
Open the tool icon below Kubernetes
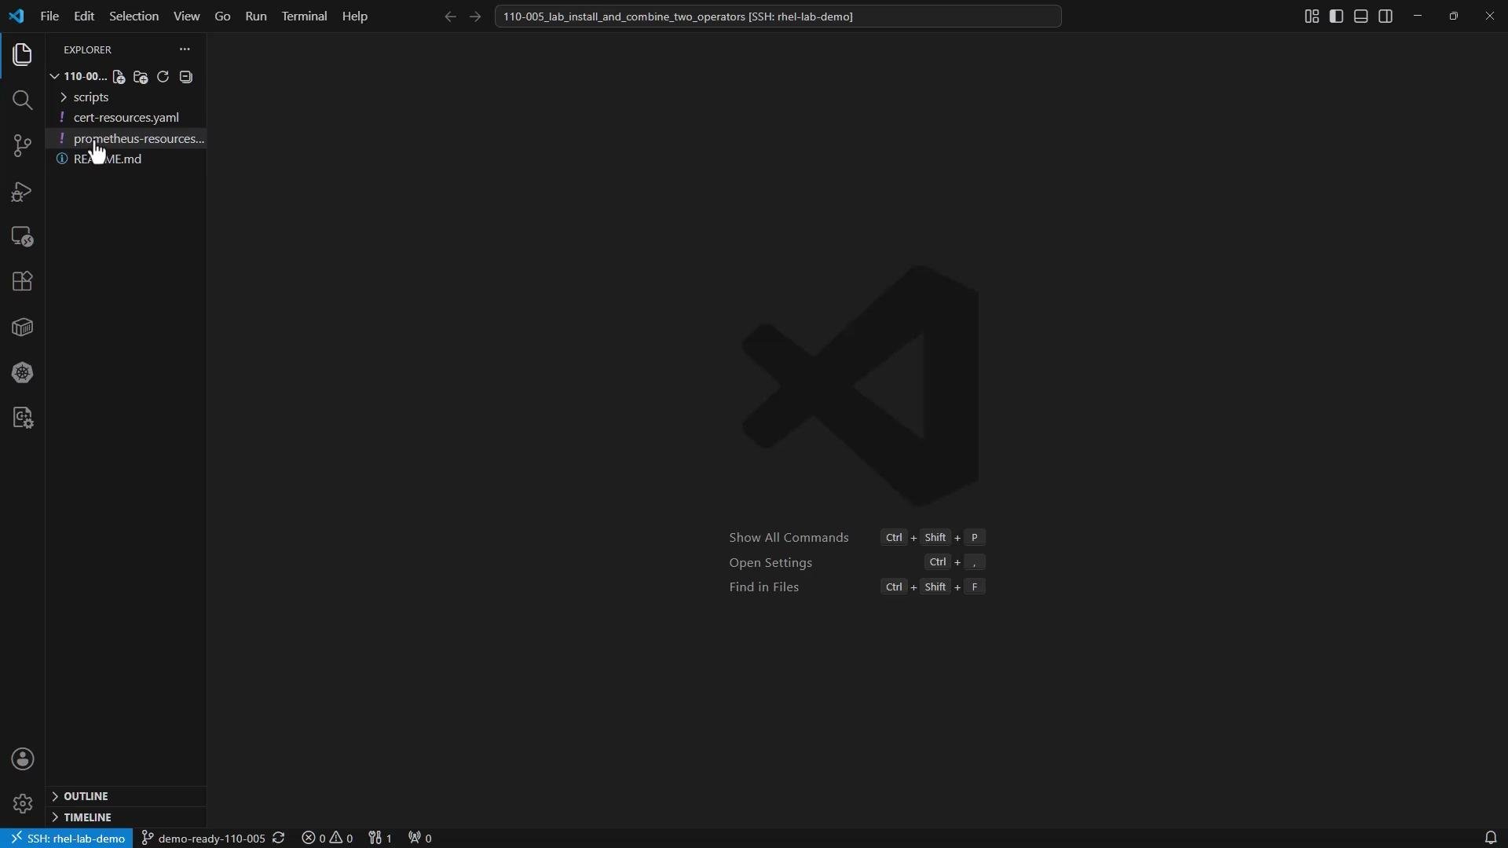[23, 419]
